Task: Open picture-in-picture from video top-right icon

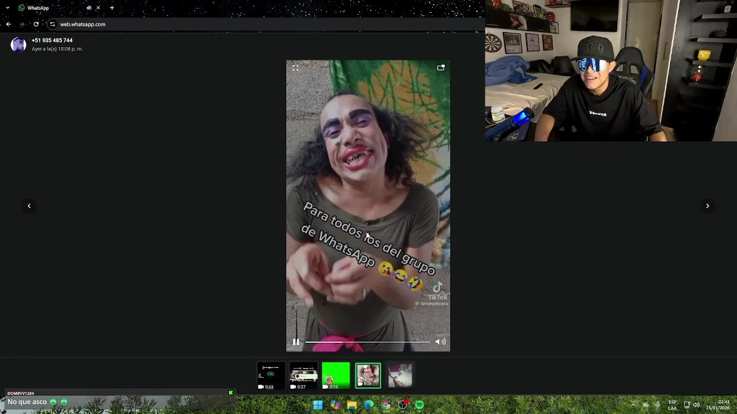Action: 440,68
